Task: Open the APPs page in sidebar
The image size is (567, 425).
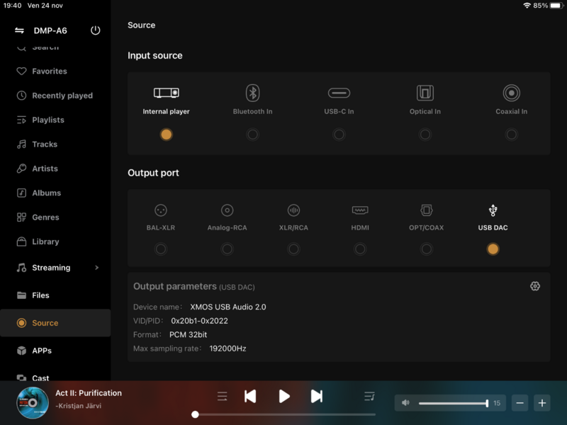Action: tap(42, 351)
